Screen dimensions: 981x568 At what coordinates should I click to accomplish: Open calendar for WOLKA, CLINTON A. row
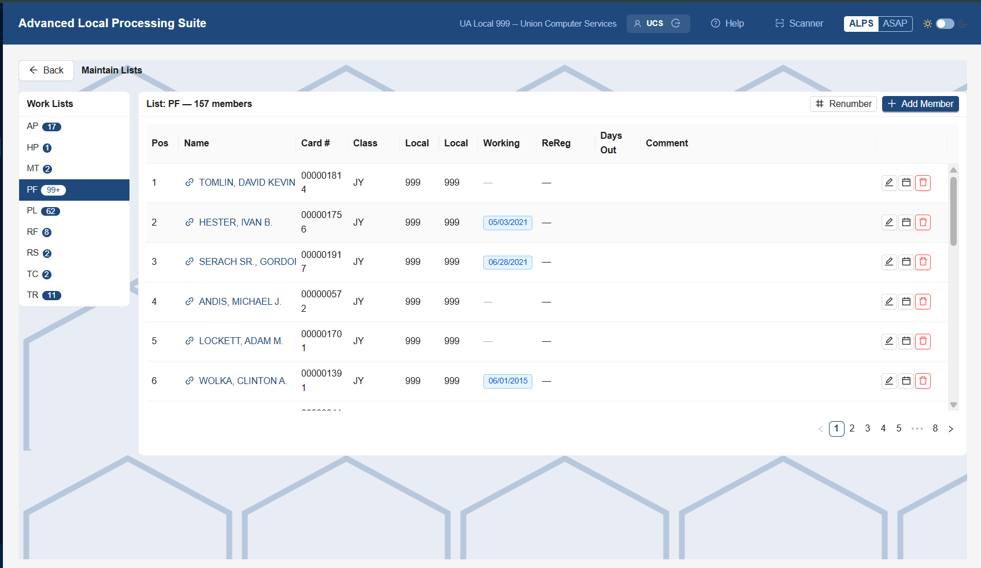pos(906,381)
